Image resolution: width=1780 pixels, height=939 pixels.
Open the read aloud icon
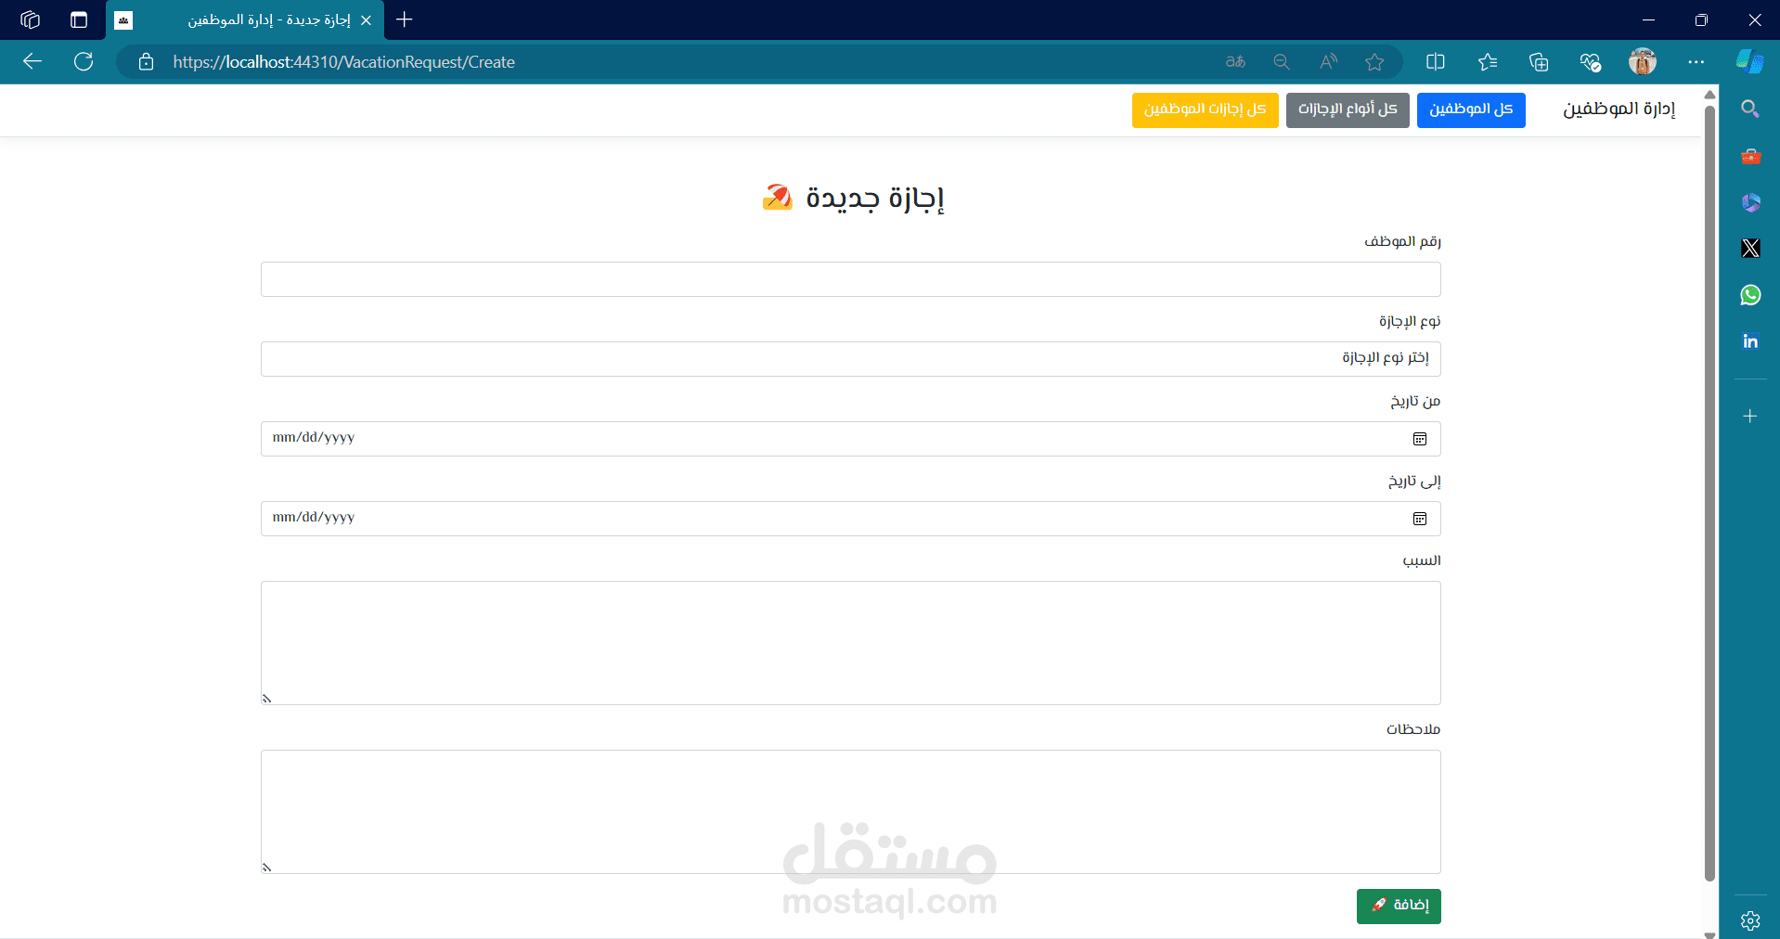1329,62
